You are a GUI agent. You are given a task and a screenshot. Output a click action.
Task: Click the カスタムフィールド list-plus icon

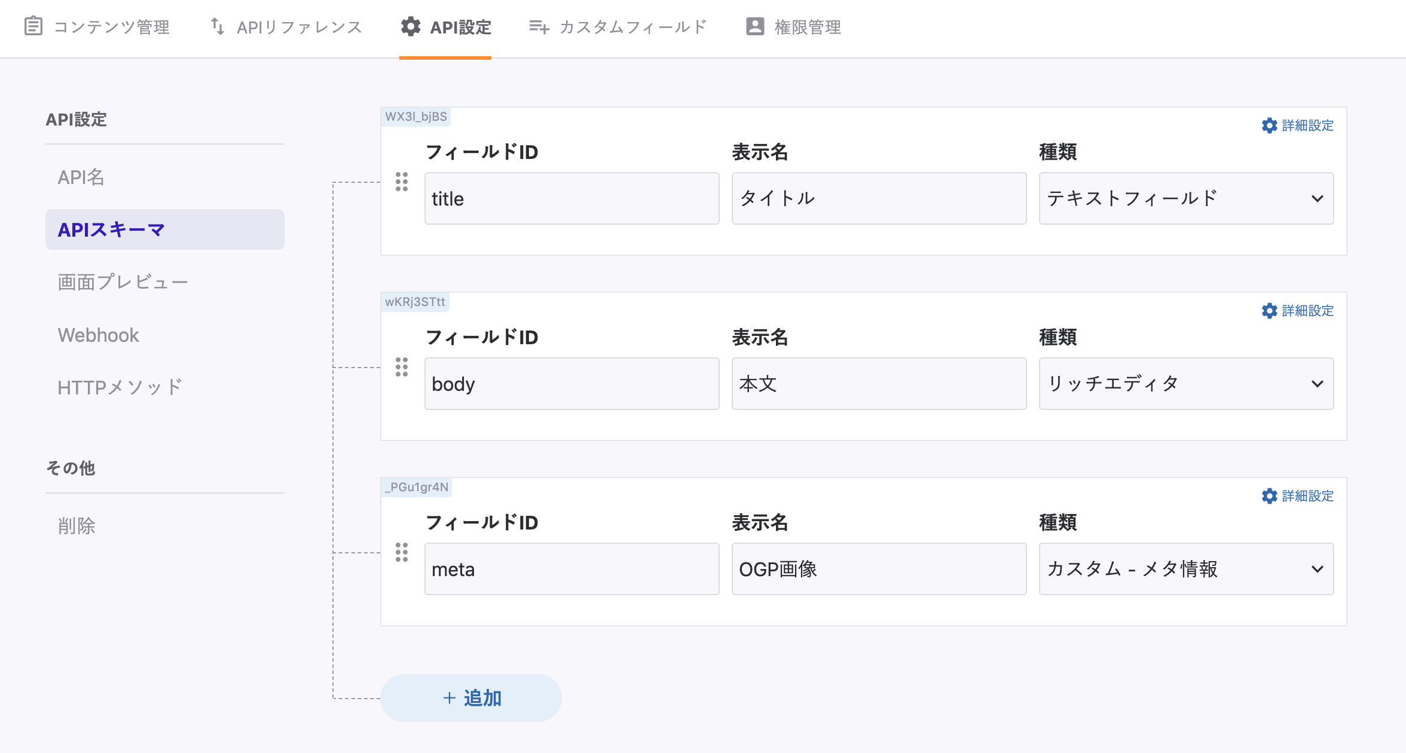click(x=539, y=26)
